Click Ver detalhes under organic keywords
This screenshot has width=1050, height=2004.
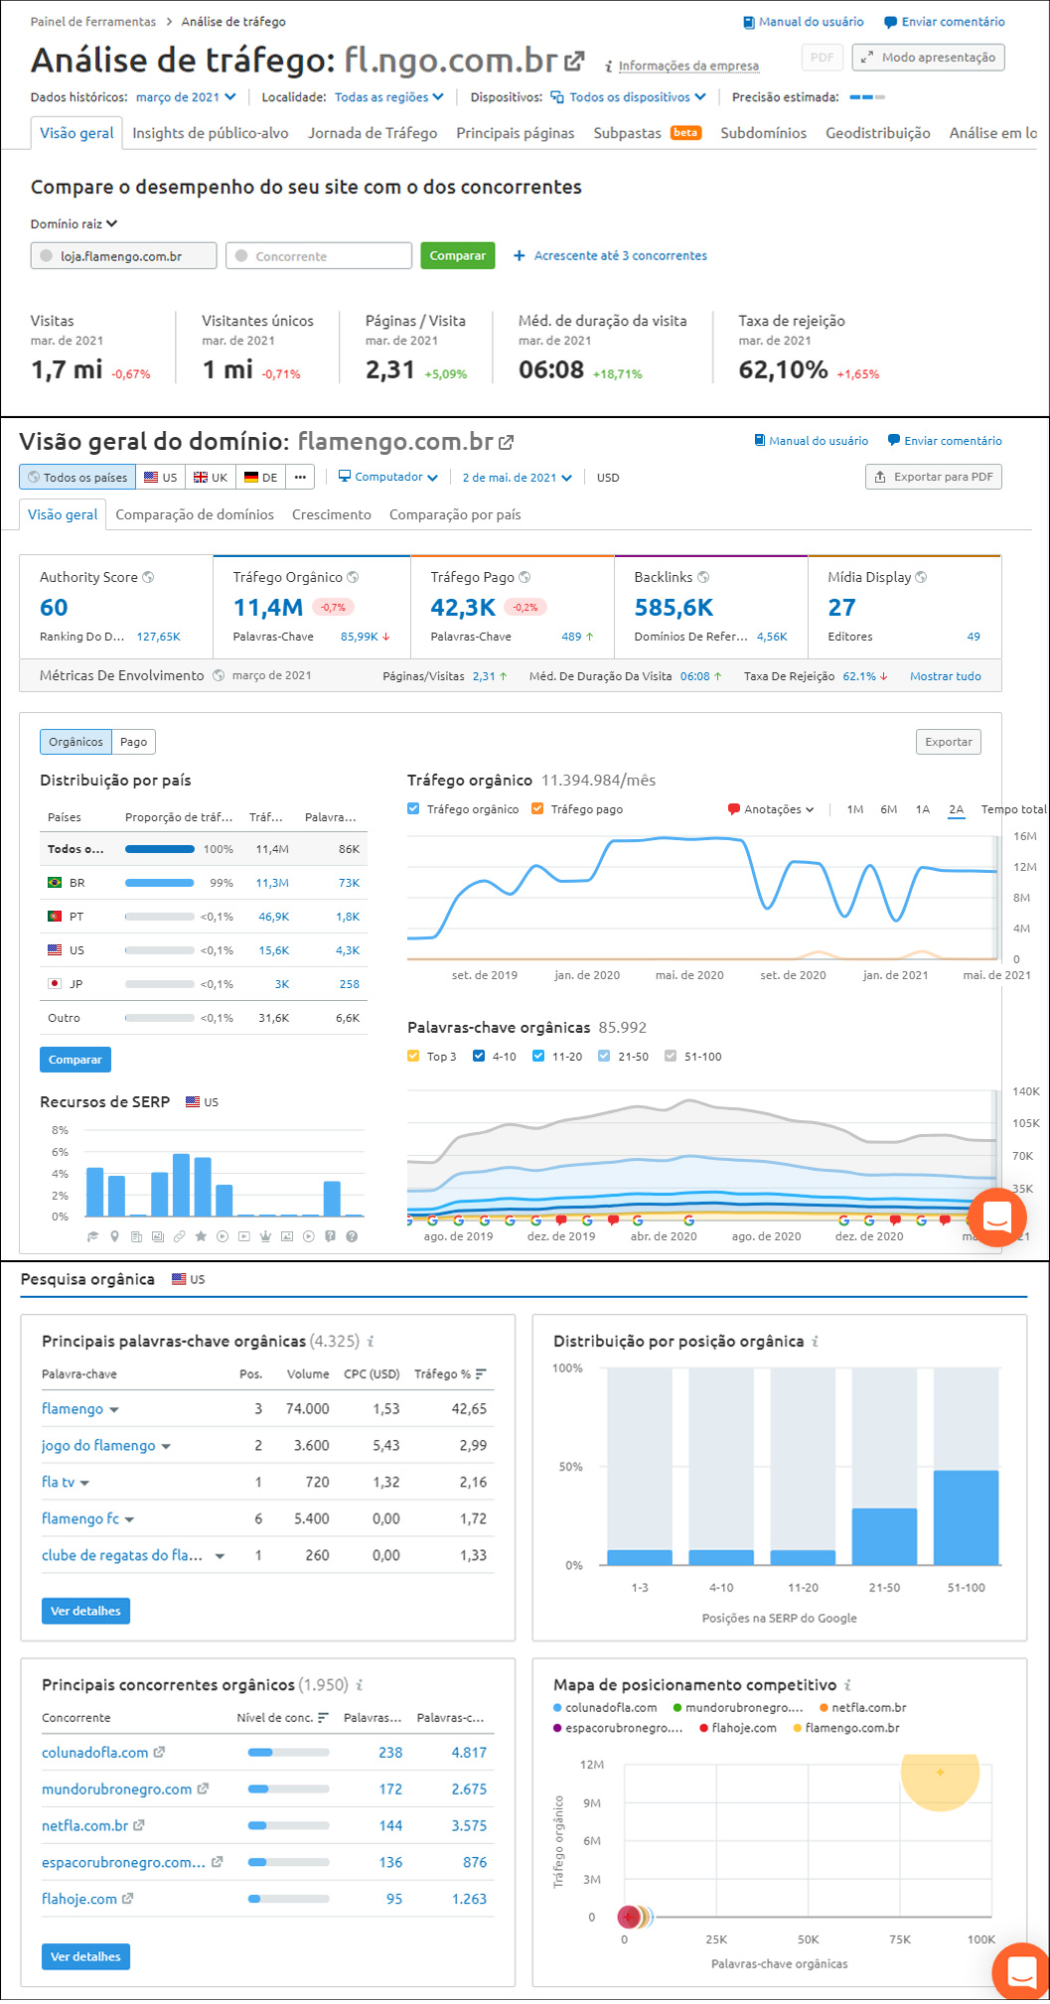pyautogui.click(x=85, y=1611)
